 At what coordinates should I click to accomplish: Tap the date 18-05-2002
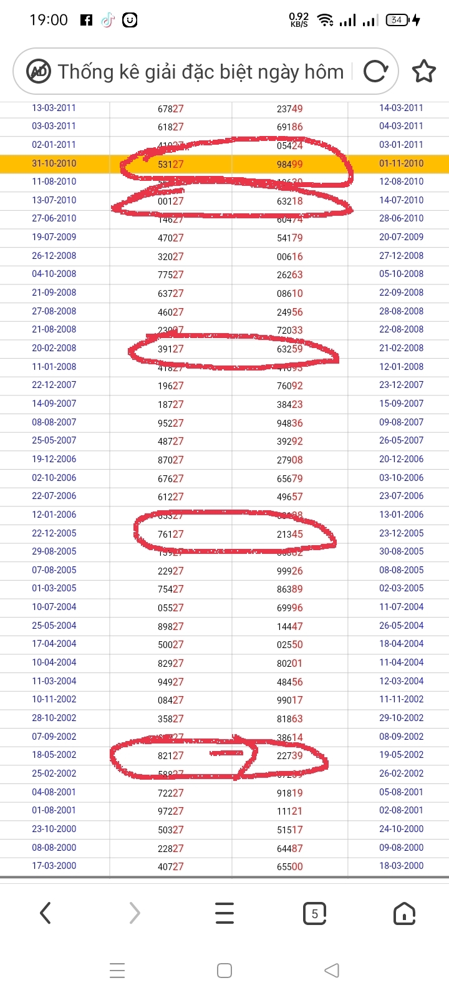coord(54,755)
